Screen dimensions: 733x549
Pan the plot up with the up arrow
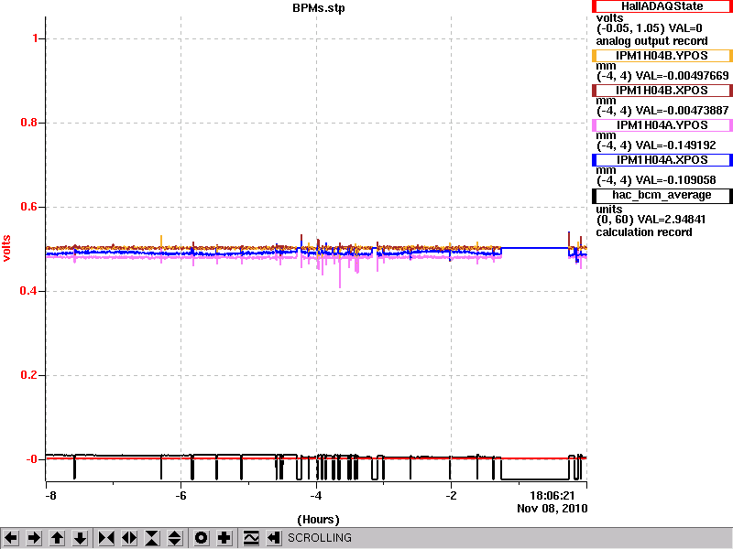pyautogui.click(x=57, y=538)
